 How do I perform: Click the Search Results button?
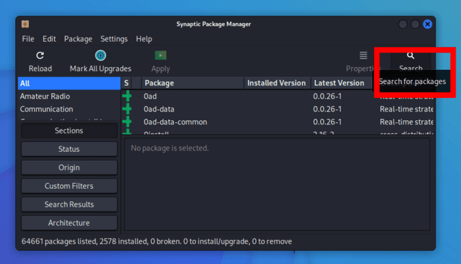69,204
